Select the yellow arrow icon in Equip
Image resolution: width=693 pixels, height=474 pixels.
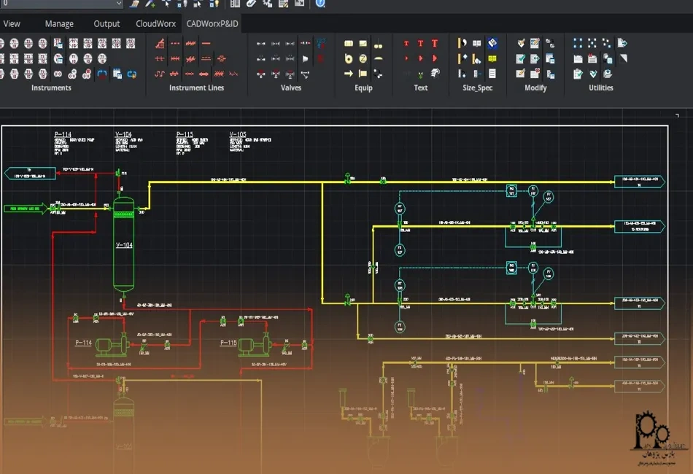click(x=349, y=74)
